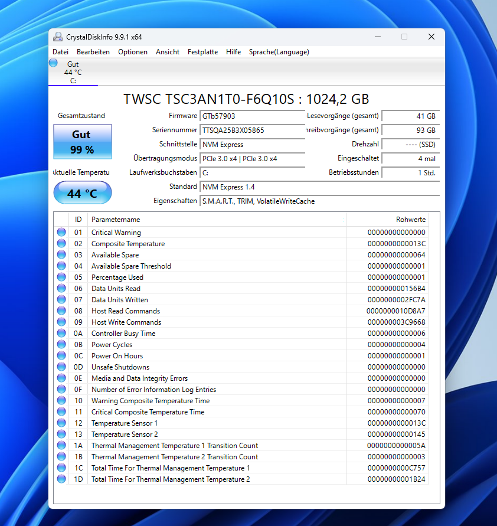Click the Firmware field GTb57903
Image resolution: width=497 pixels, height=526 pixels.
(252, 116)
